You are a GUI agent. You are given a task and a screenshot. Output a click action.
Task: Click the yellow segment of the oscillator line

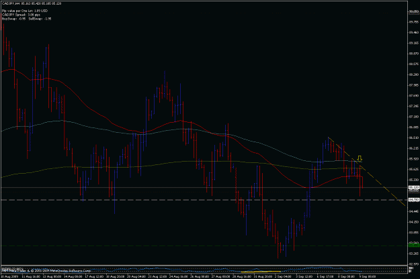click(260, 272)
